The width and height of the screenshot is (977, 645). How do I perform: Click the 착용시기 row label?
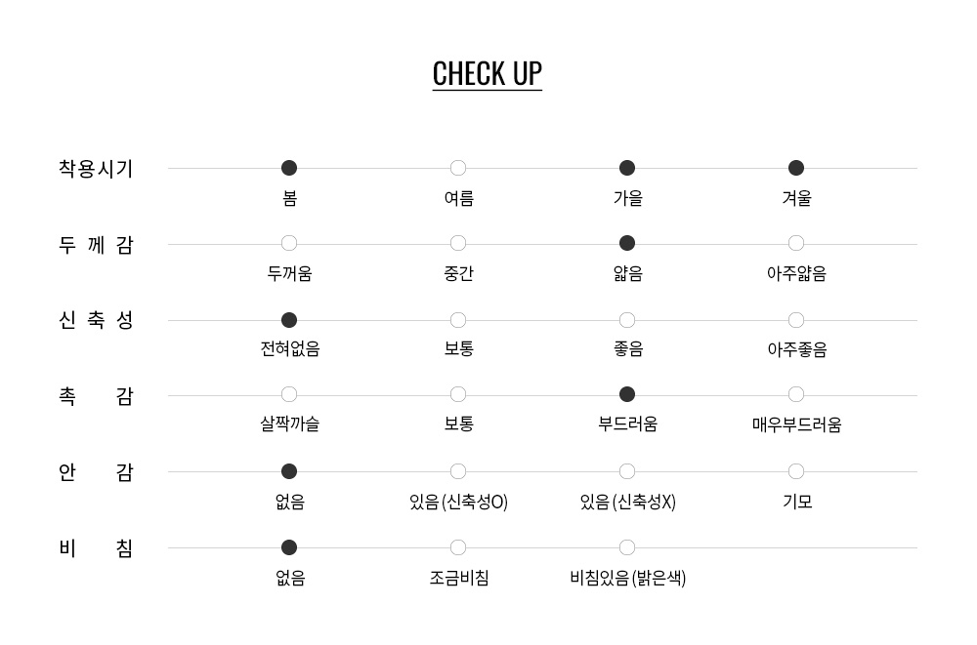pyautogui.click(x=96, y=168)
